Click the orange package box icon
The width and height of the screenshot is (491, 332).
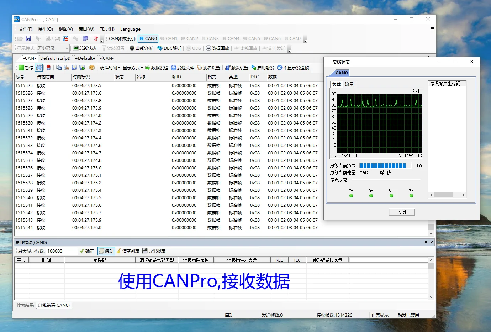tap(92, 68)
